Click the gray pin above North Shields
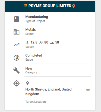Viewport: 101px width, 112px height. (27, 83)
